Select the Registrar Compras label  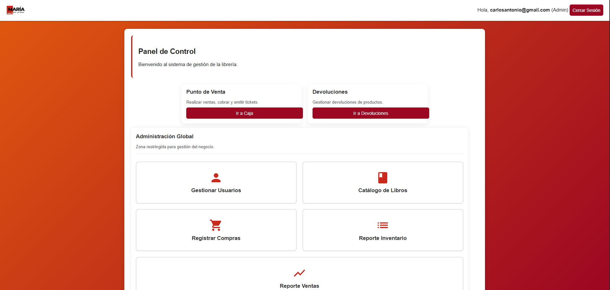point(216,238)
